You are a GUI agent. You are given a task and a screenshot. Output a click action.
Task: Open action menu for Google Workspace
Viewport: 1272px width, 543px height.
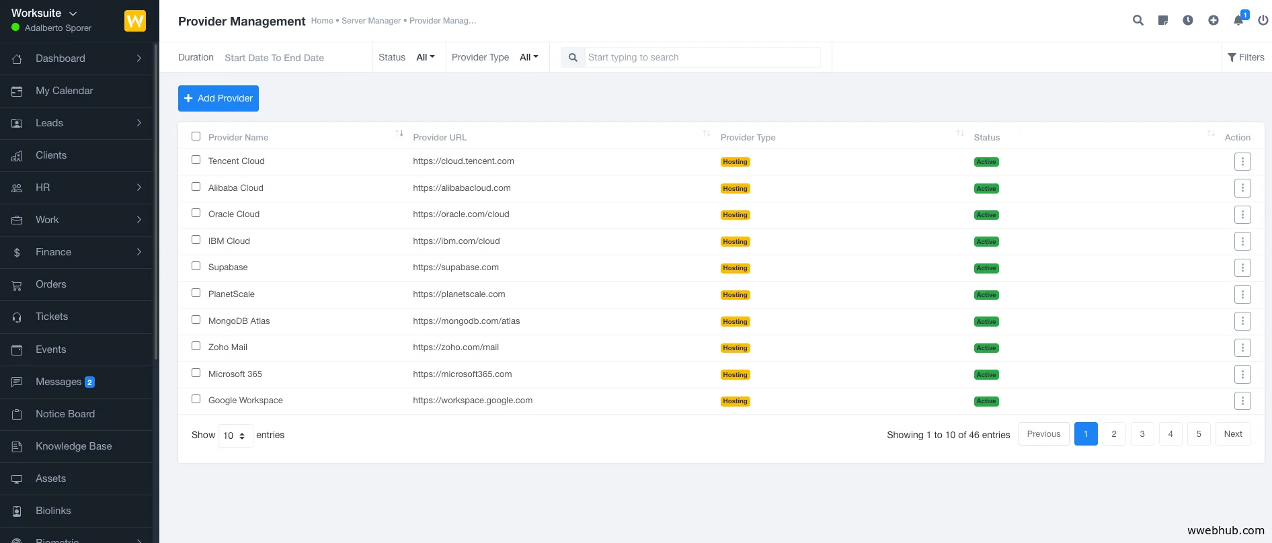pyautogui.click(x=1242, y=401)
